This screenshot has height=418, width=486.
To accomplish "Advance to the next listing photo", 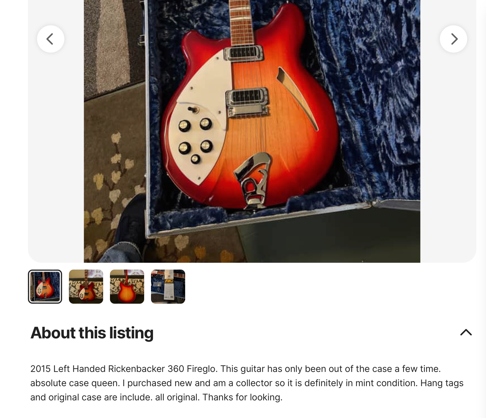I will point(454,39).
